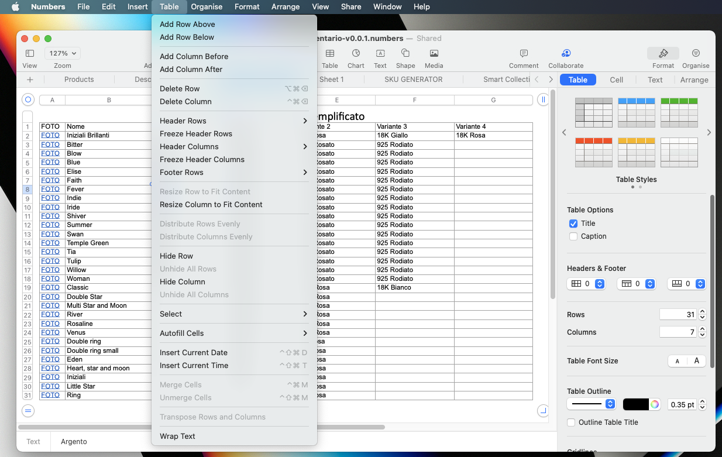
Task: Choose Wrap Text menu item
Action: click(234, 437)
